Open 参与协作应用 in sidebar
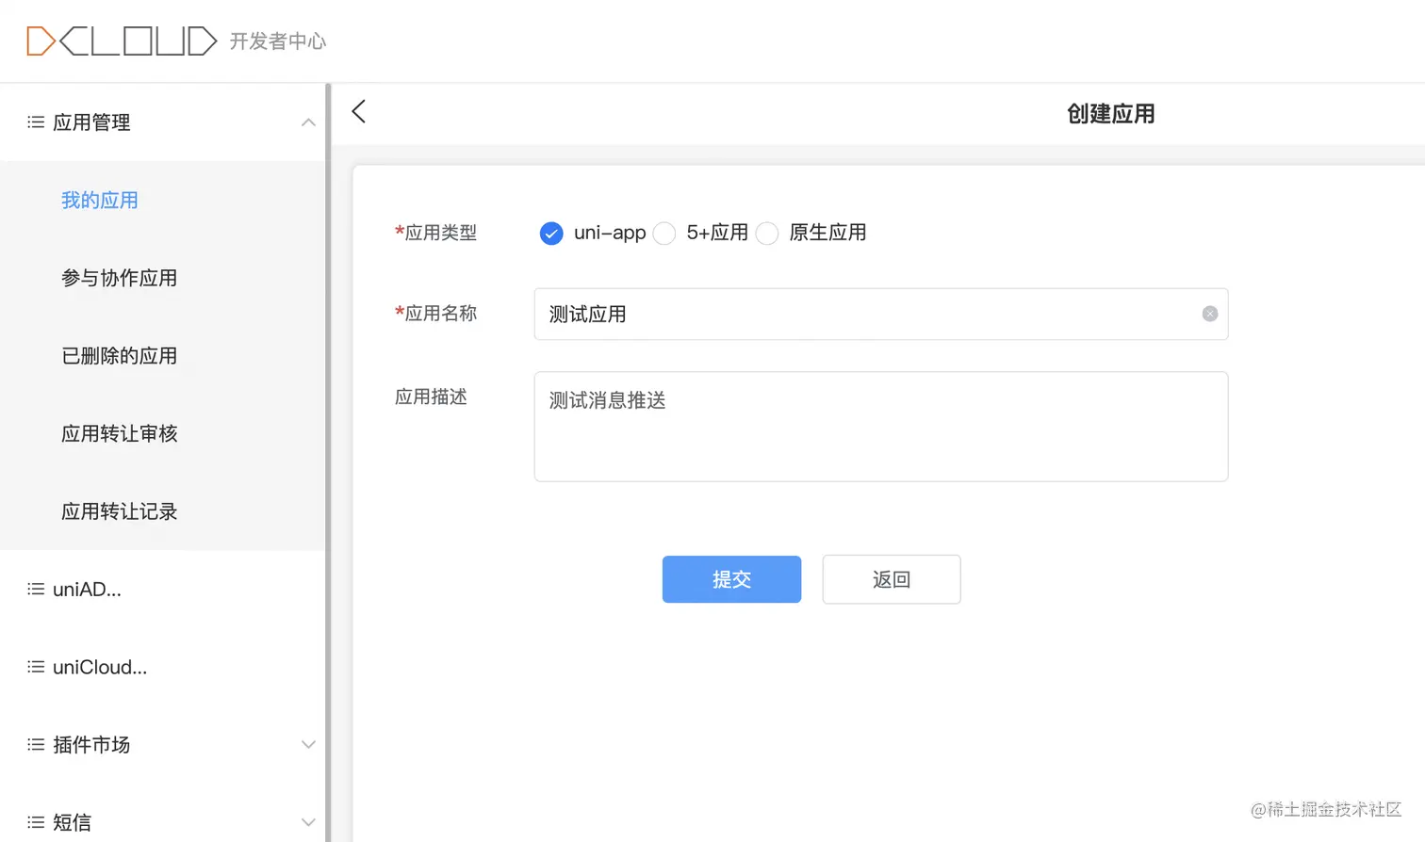The image size is (1425, 842). tap(120, 278)
